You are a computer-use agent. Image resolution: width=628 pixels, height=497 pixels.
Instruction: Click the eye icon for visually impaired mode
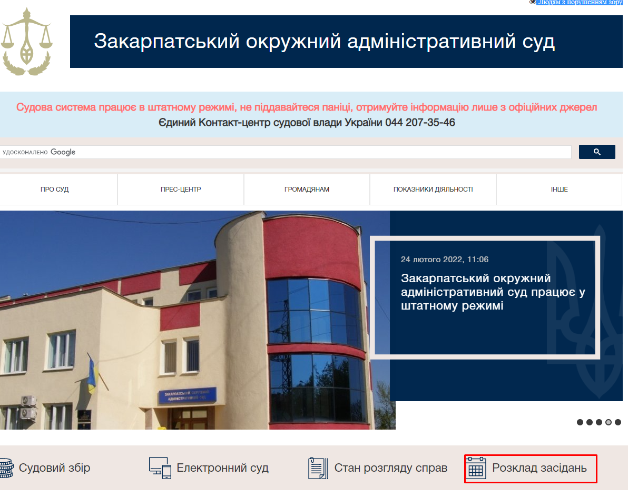(533, 3)
